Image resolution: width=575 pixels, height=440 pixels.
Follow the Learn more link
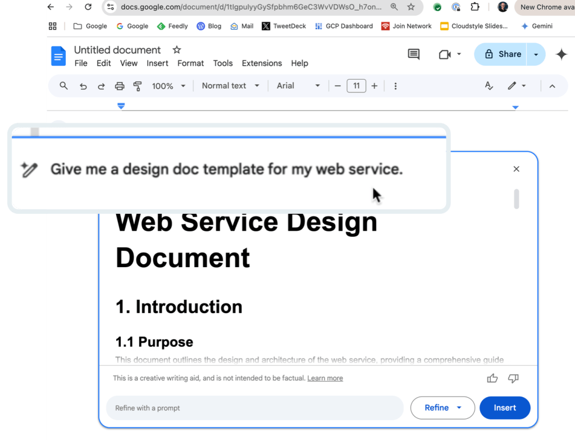point(325,378)
